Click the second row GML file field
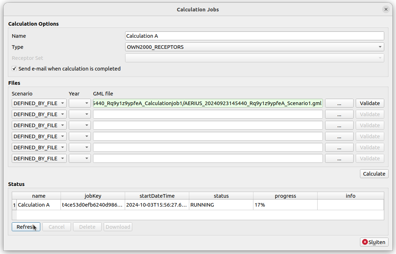 pyautogui.click(x=208, y=114)
